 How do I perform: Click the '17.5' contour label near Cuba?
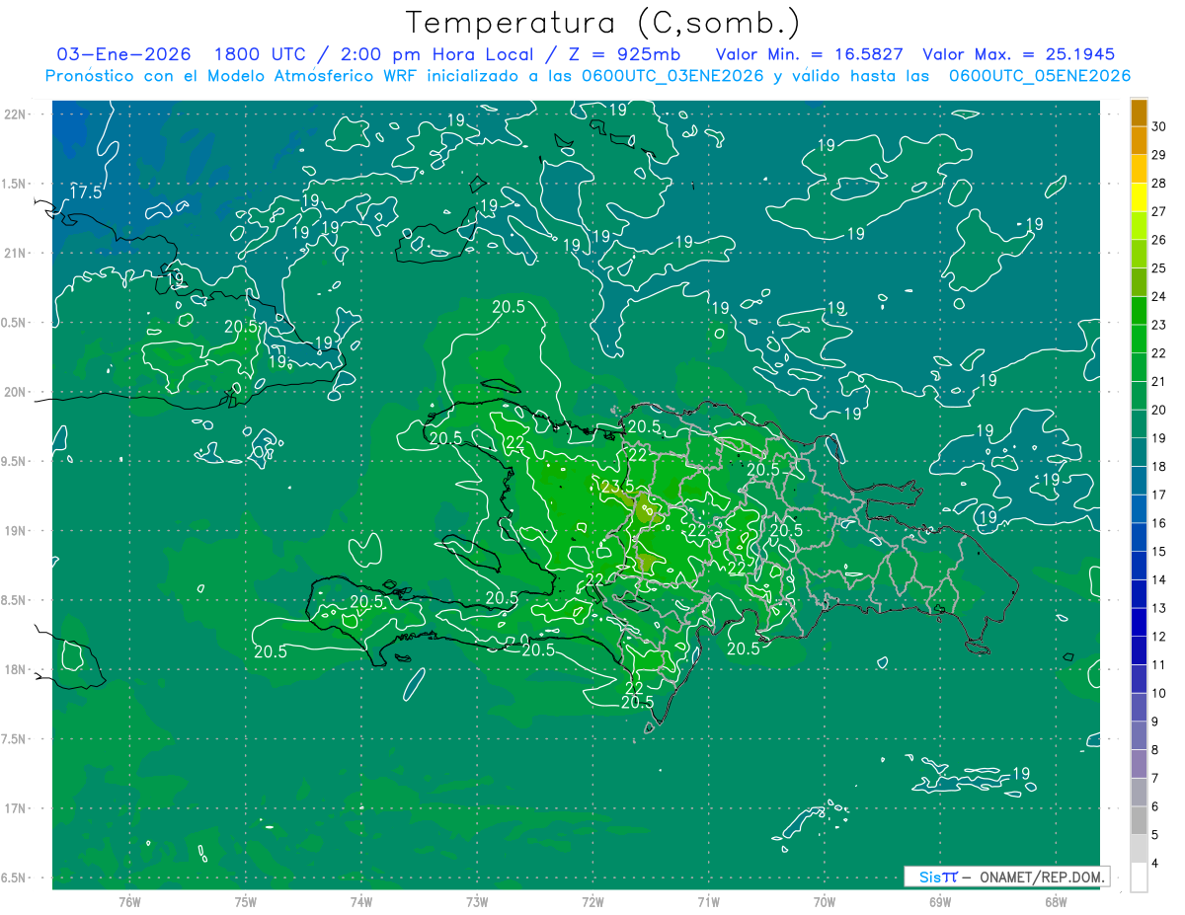(86, 192)
